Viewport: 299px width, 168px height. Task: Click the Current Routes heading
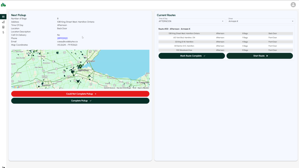pos(166,15)
